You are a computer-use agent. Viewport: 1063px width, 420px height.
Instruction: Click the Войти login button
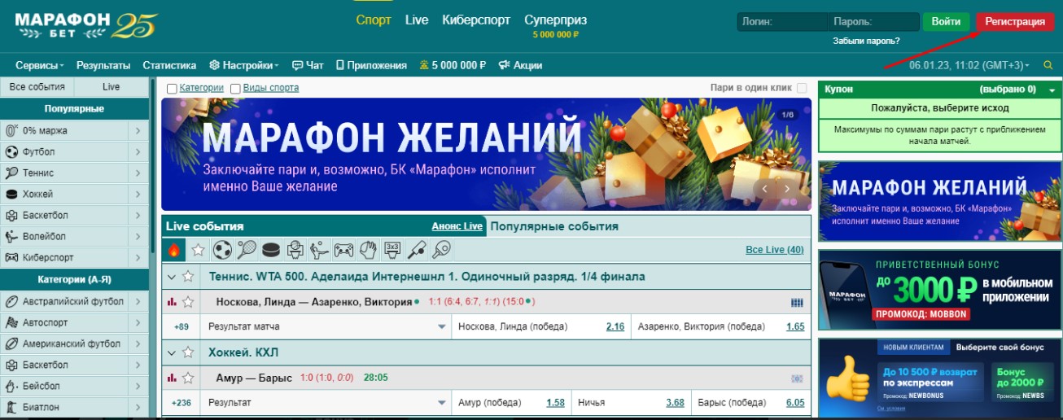coord(946,22)
